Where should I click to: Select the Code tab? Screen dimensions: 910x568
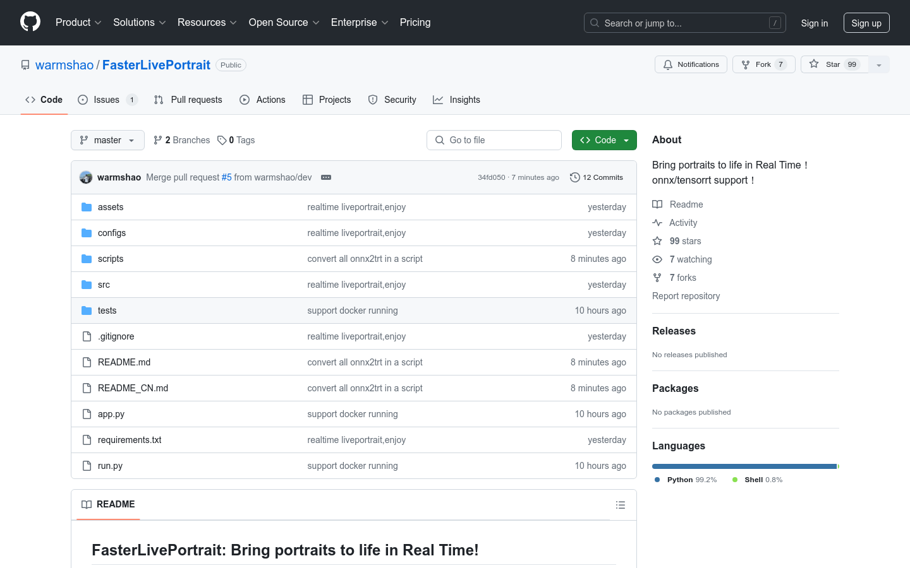tap(44, 100)
